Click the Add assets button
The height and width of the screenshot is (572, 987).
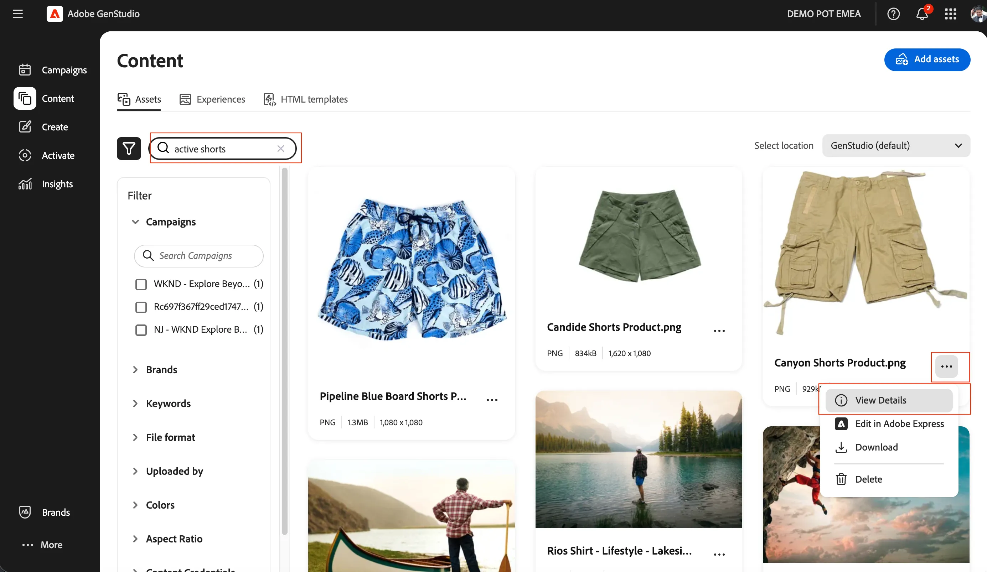click(927, 59)
